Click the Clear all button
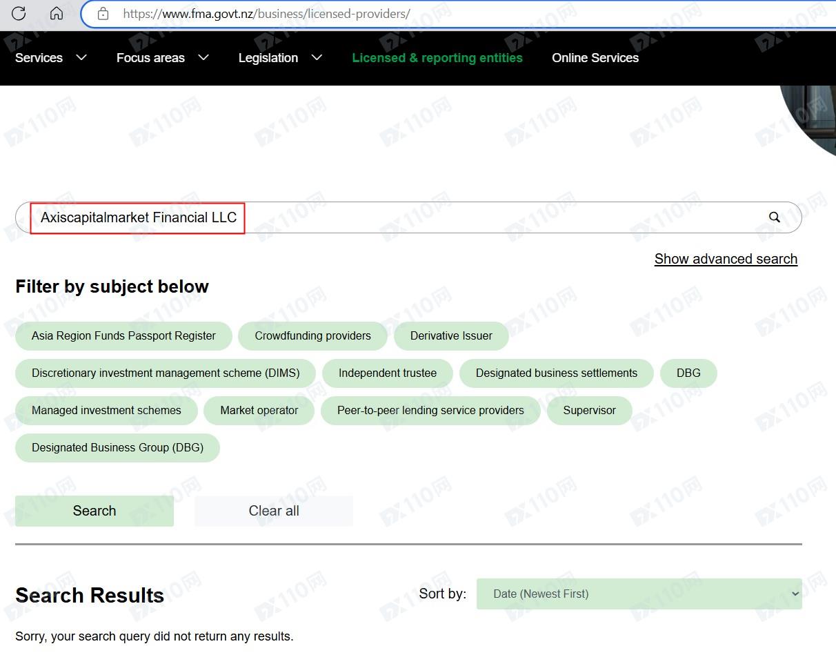Image resolution: width=836 pixels, height=664 pixels. coord(273,511)
